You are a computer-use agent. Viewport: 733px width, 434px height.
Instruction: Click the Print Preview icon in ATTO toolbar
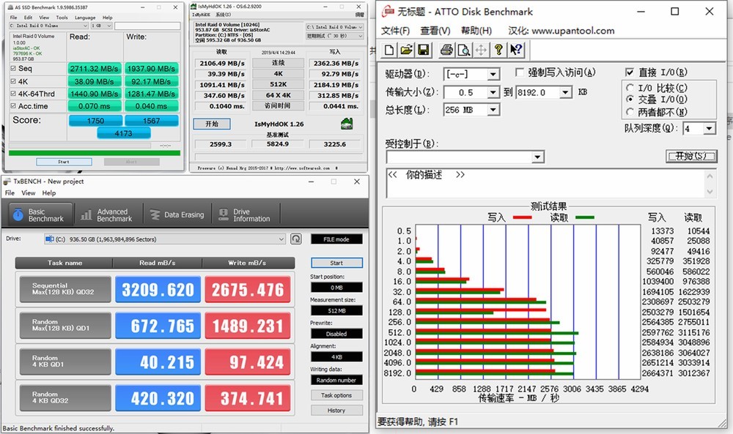tap(463, 50)
